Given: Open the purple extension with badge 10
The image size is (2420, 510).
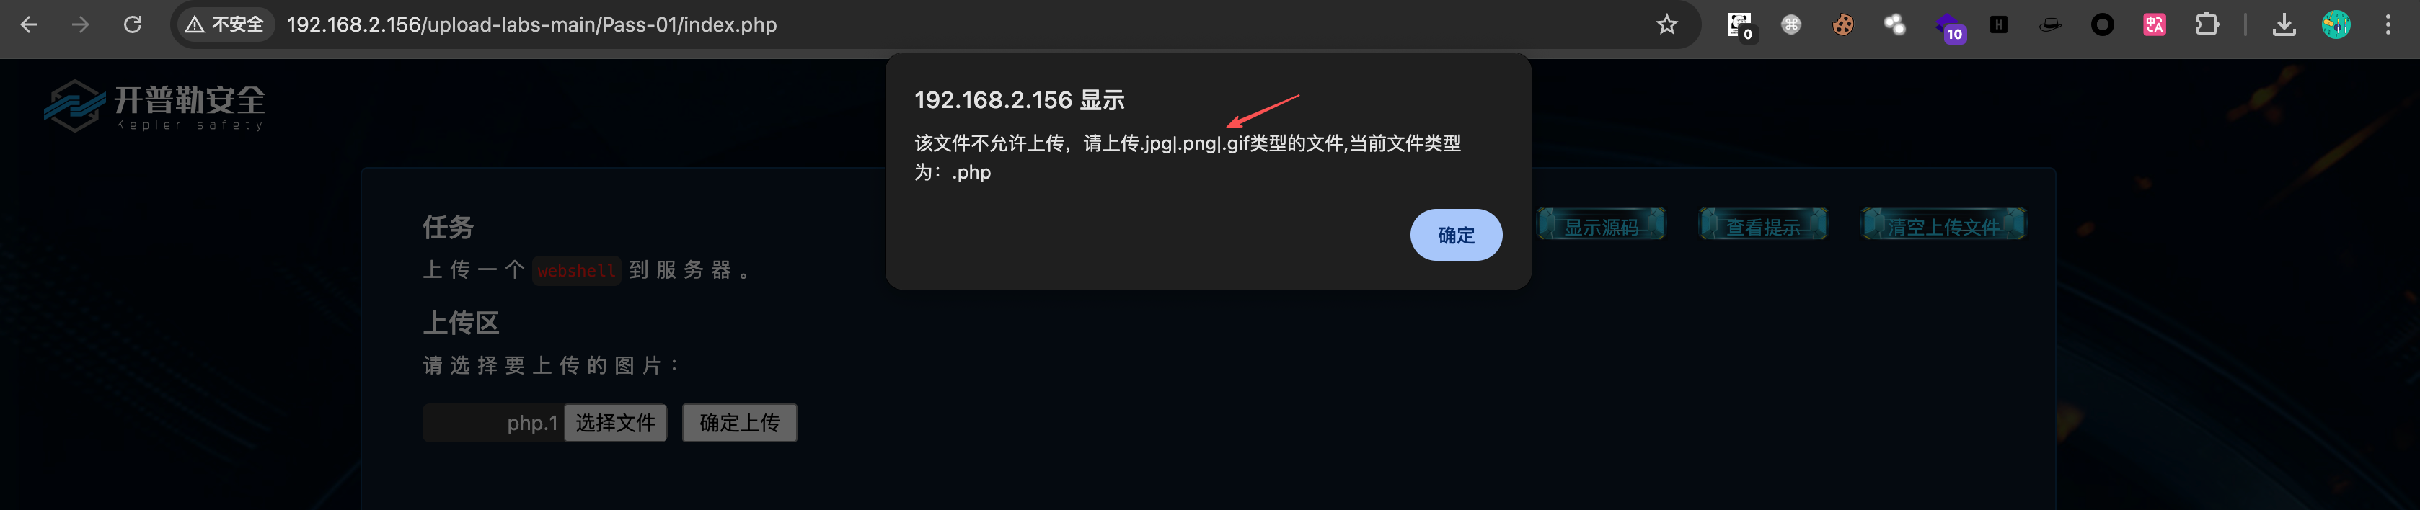Looking at the screenshot, I should pos(1948,27).
